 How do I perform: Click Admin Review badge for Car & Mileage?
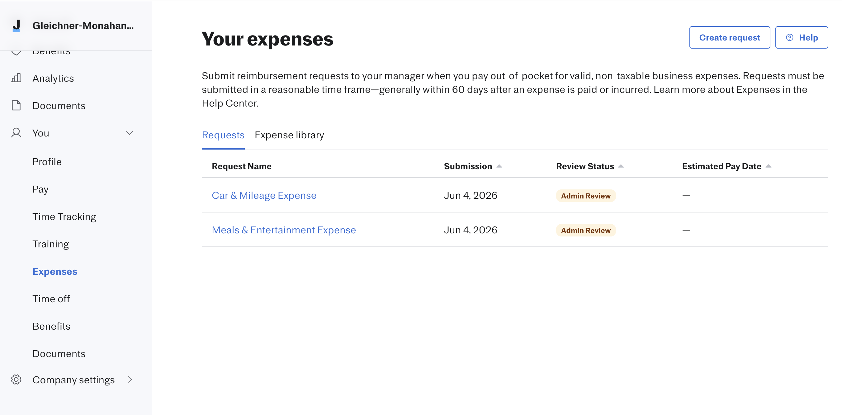pos(586,196)
